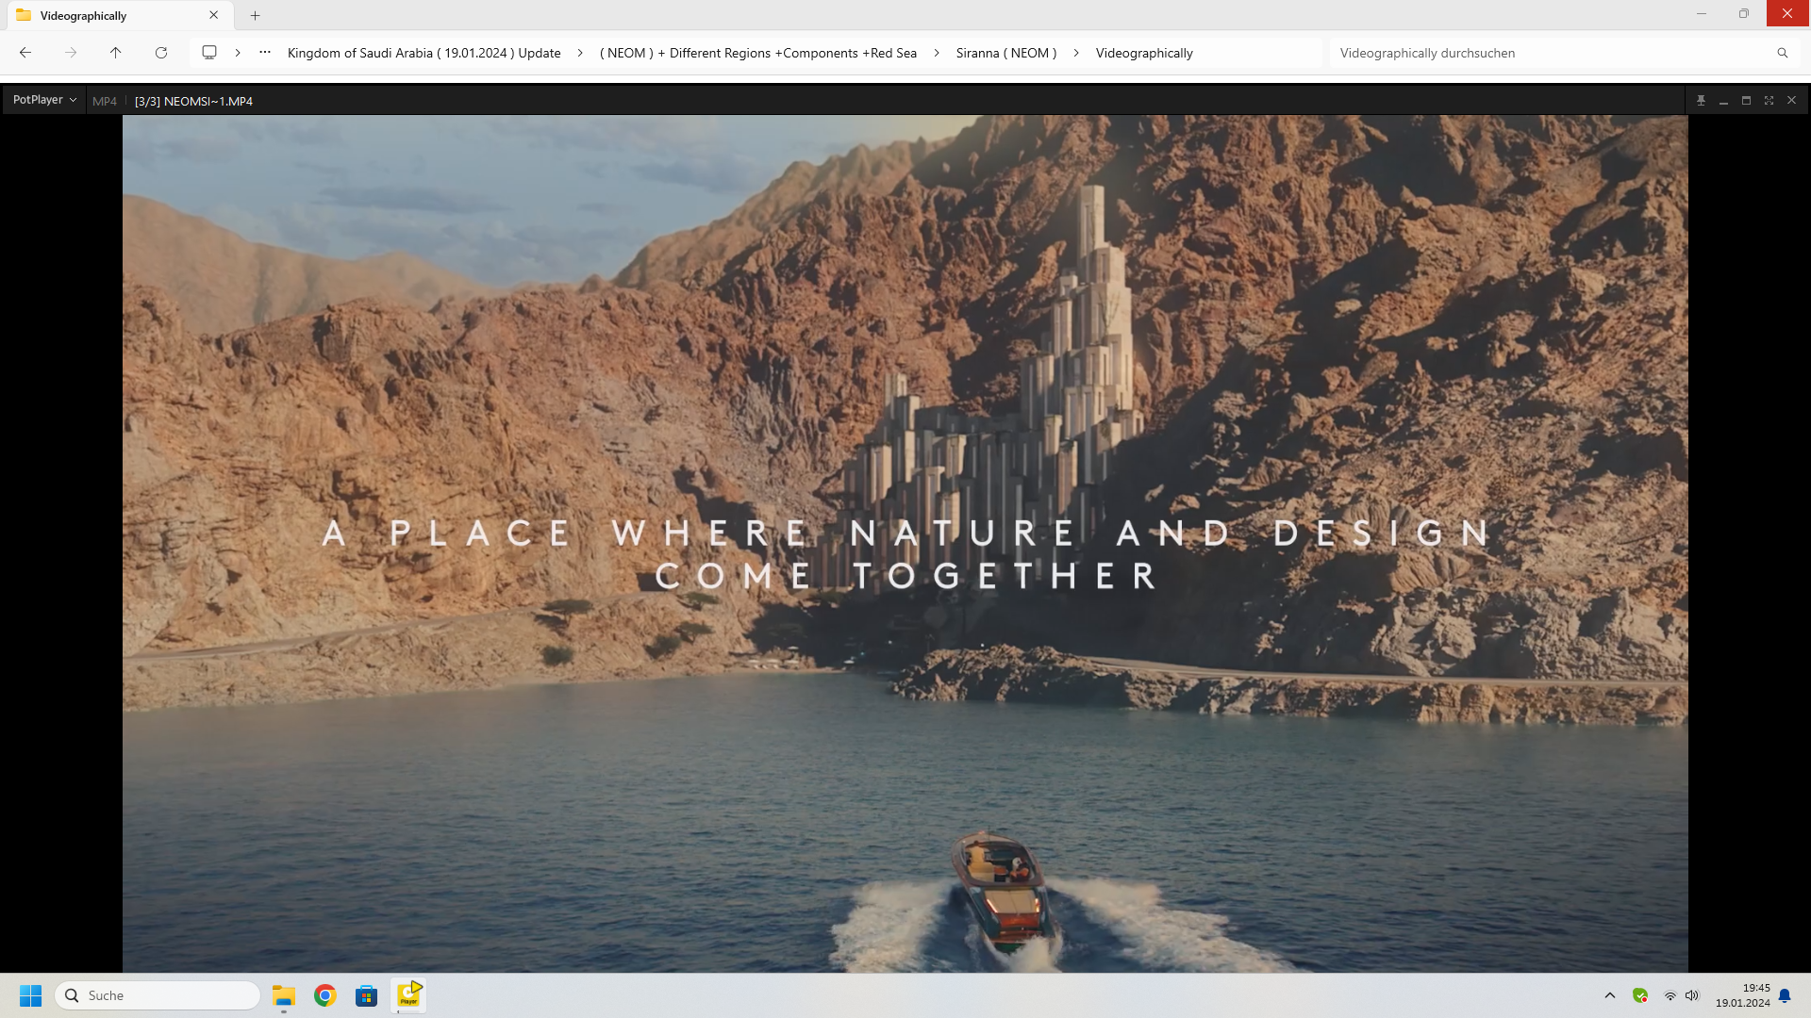Navigate up one folder level
Viewport: 1811px width, 1018px height.
pyautogui.click(x=116, y=53)
